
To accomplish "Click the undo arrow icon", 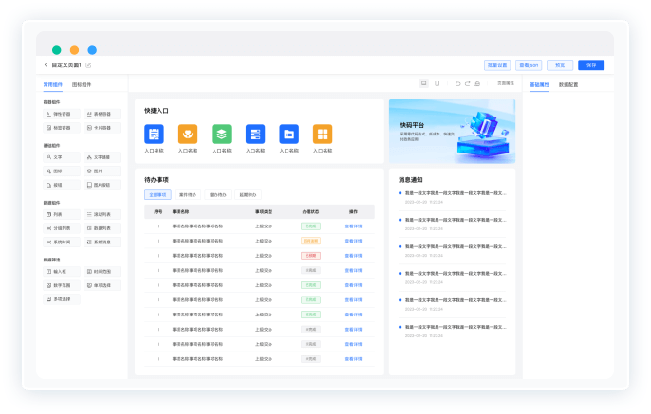I will (x=456, y=83).
